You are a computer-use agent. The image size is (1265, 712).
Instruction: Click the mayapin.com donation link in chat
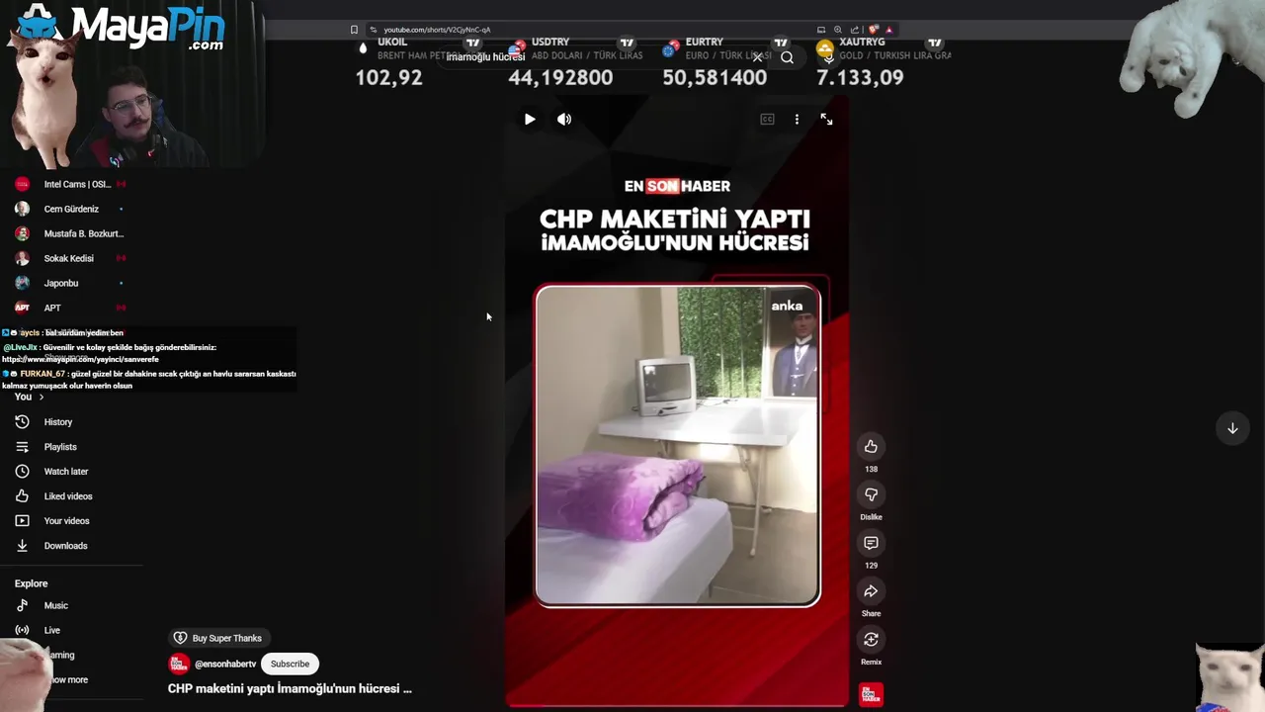click(x=80, y=359)
